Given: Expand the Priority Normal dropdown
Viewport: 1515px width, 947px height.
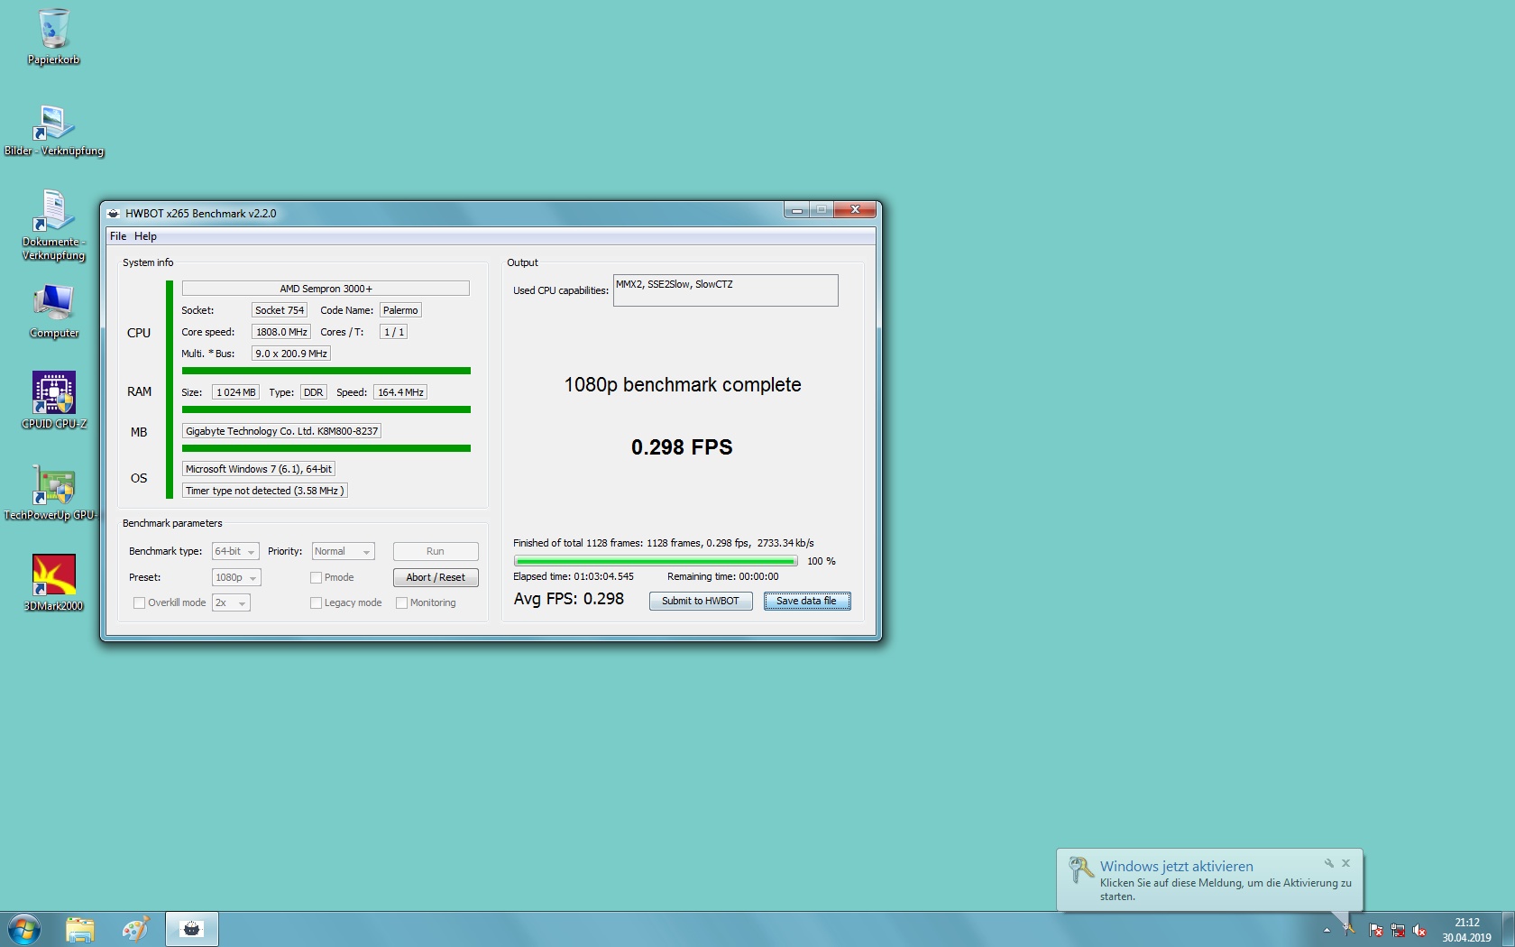Looking at the screenshot, I should click(x=343, y=551).
